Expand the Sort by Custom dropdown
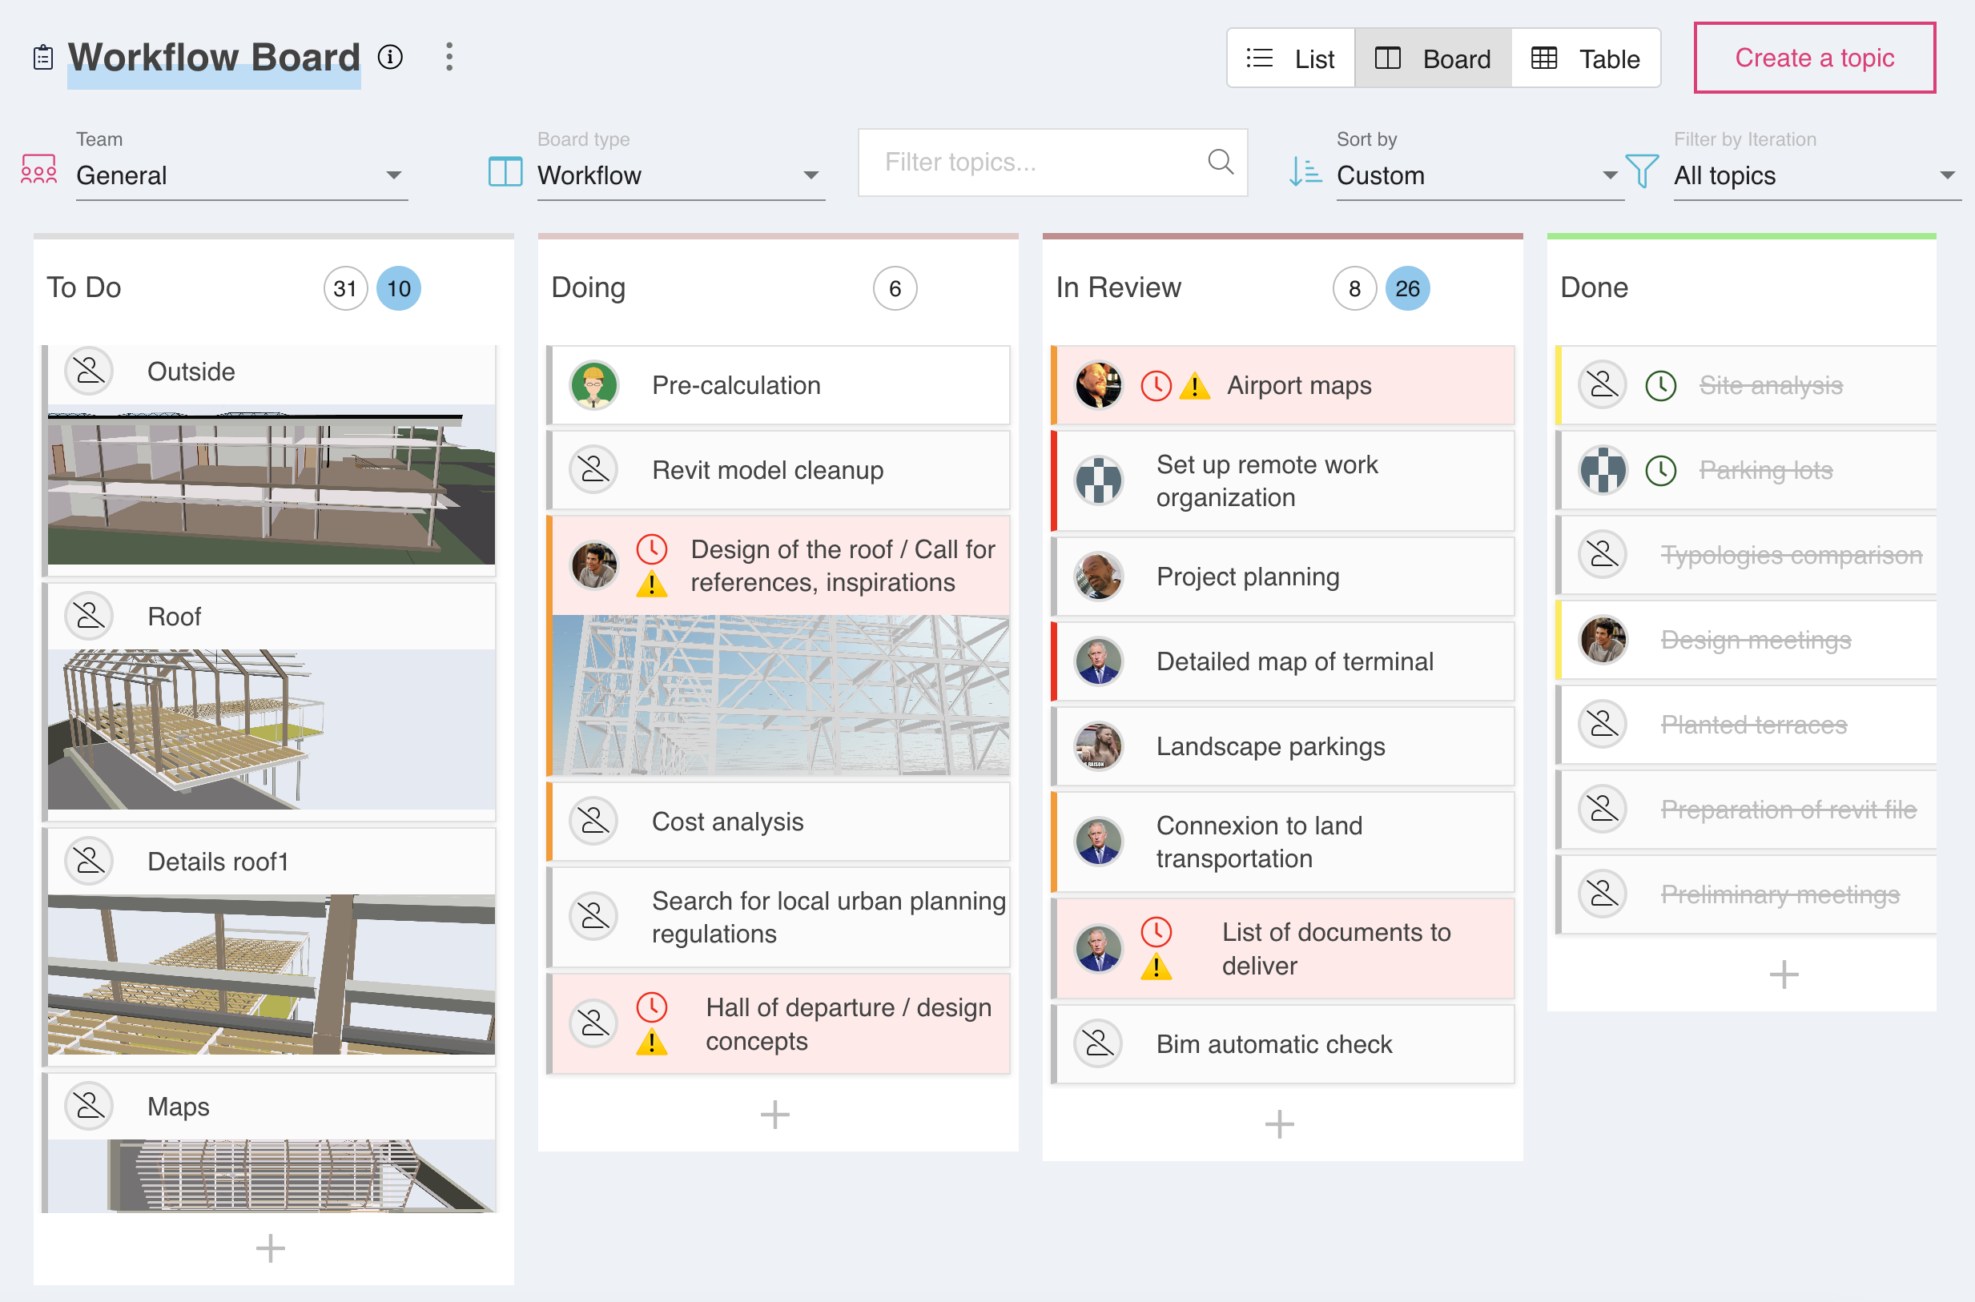Image resolution: width=1975 pixels, height=1302 pixels. (1477, 175)
